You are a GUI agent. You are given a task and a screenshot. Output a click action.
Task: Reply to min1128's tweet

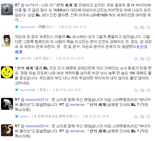tap(136, 59)
